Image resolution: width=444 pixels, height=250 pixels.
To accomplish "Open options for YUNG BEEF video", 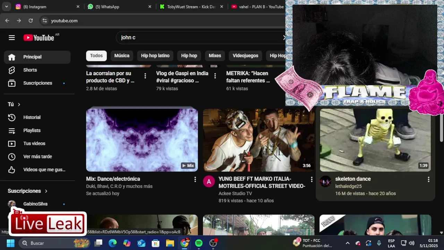I will pos(311,180).
